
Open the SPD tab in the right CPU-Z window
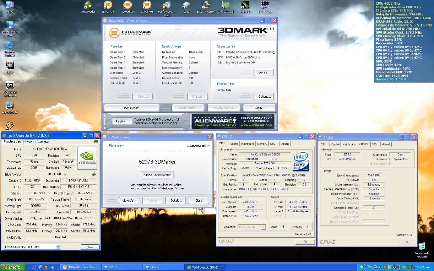click(374, 144)
